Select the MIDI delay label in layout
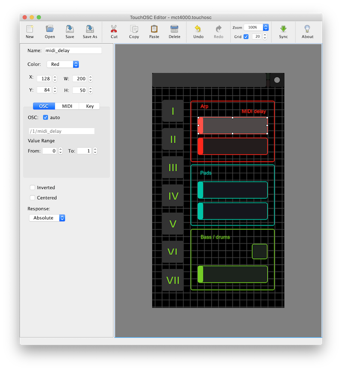This screenshot has width=342, height=371. pyautogui.click(x=254, y=111)
